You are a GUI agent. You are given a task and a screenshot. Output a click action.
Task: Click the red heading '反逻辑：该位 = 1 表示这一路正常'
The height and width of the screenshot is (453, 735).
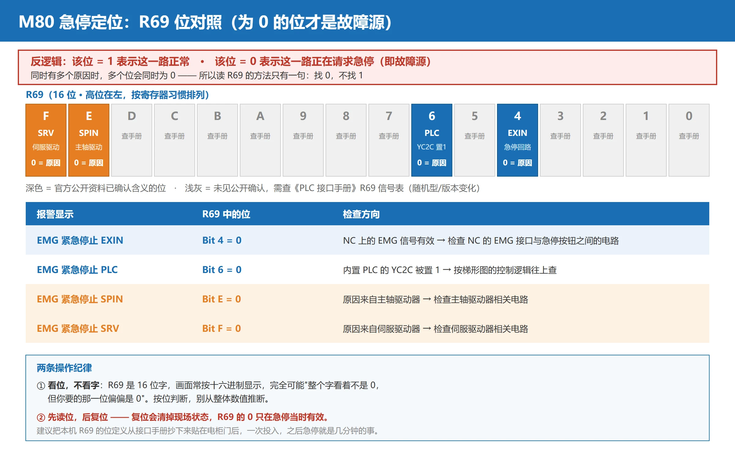(x=110, y=62)
